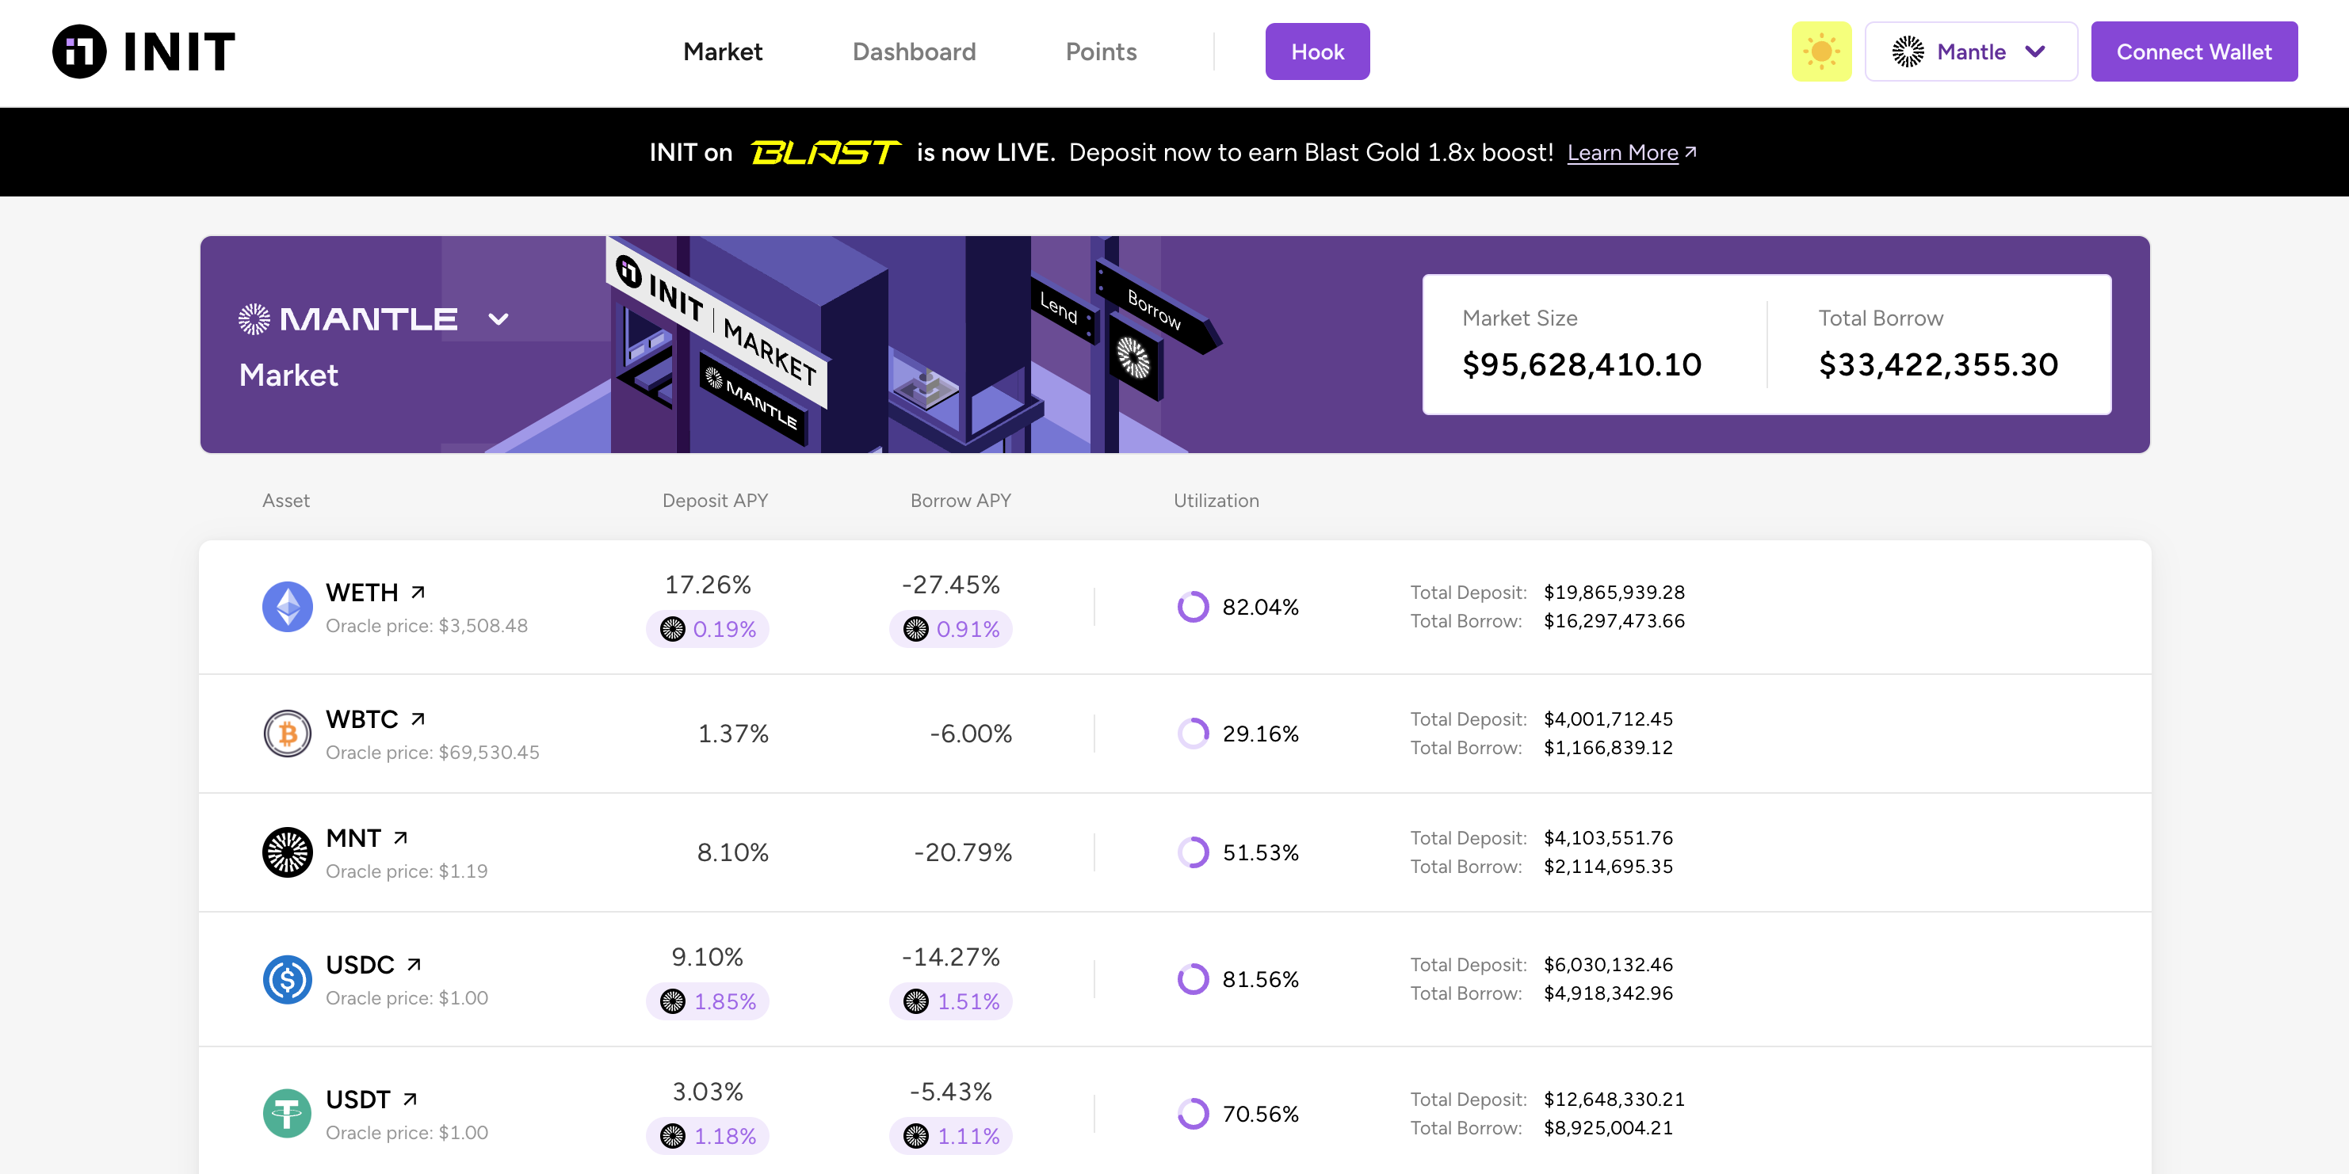Open the Learn More link about Blast

[x=1623, y=152]
